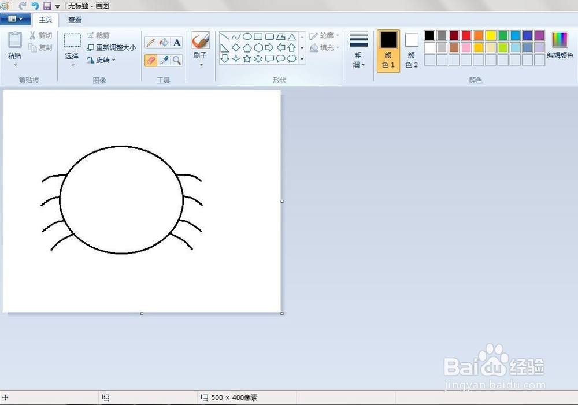Pick the black color swatch
The image size is (578, 405).
429,35
